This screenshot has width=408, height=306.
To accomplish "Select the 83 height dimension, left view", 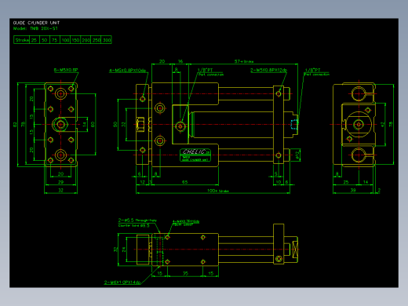I will [x=15, y=125].
